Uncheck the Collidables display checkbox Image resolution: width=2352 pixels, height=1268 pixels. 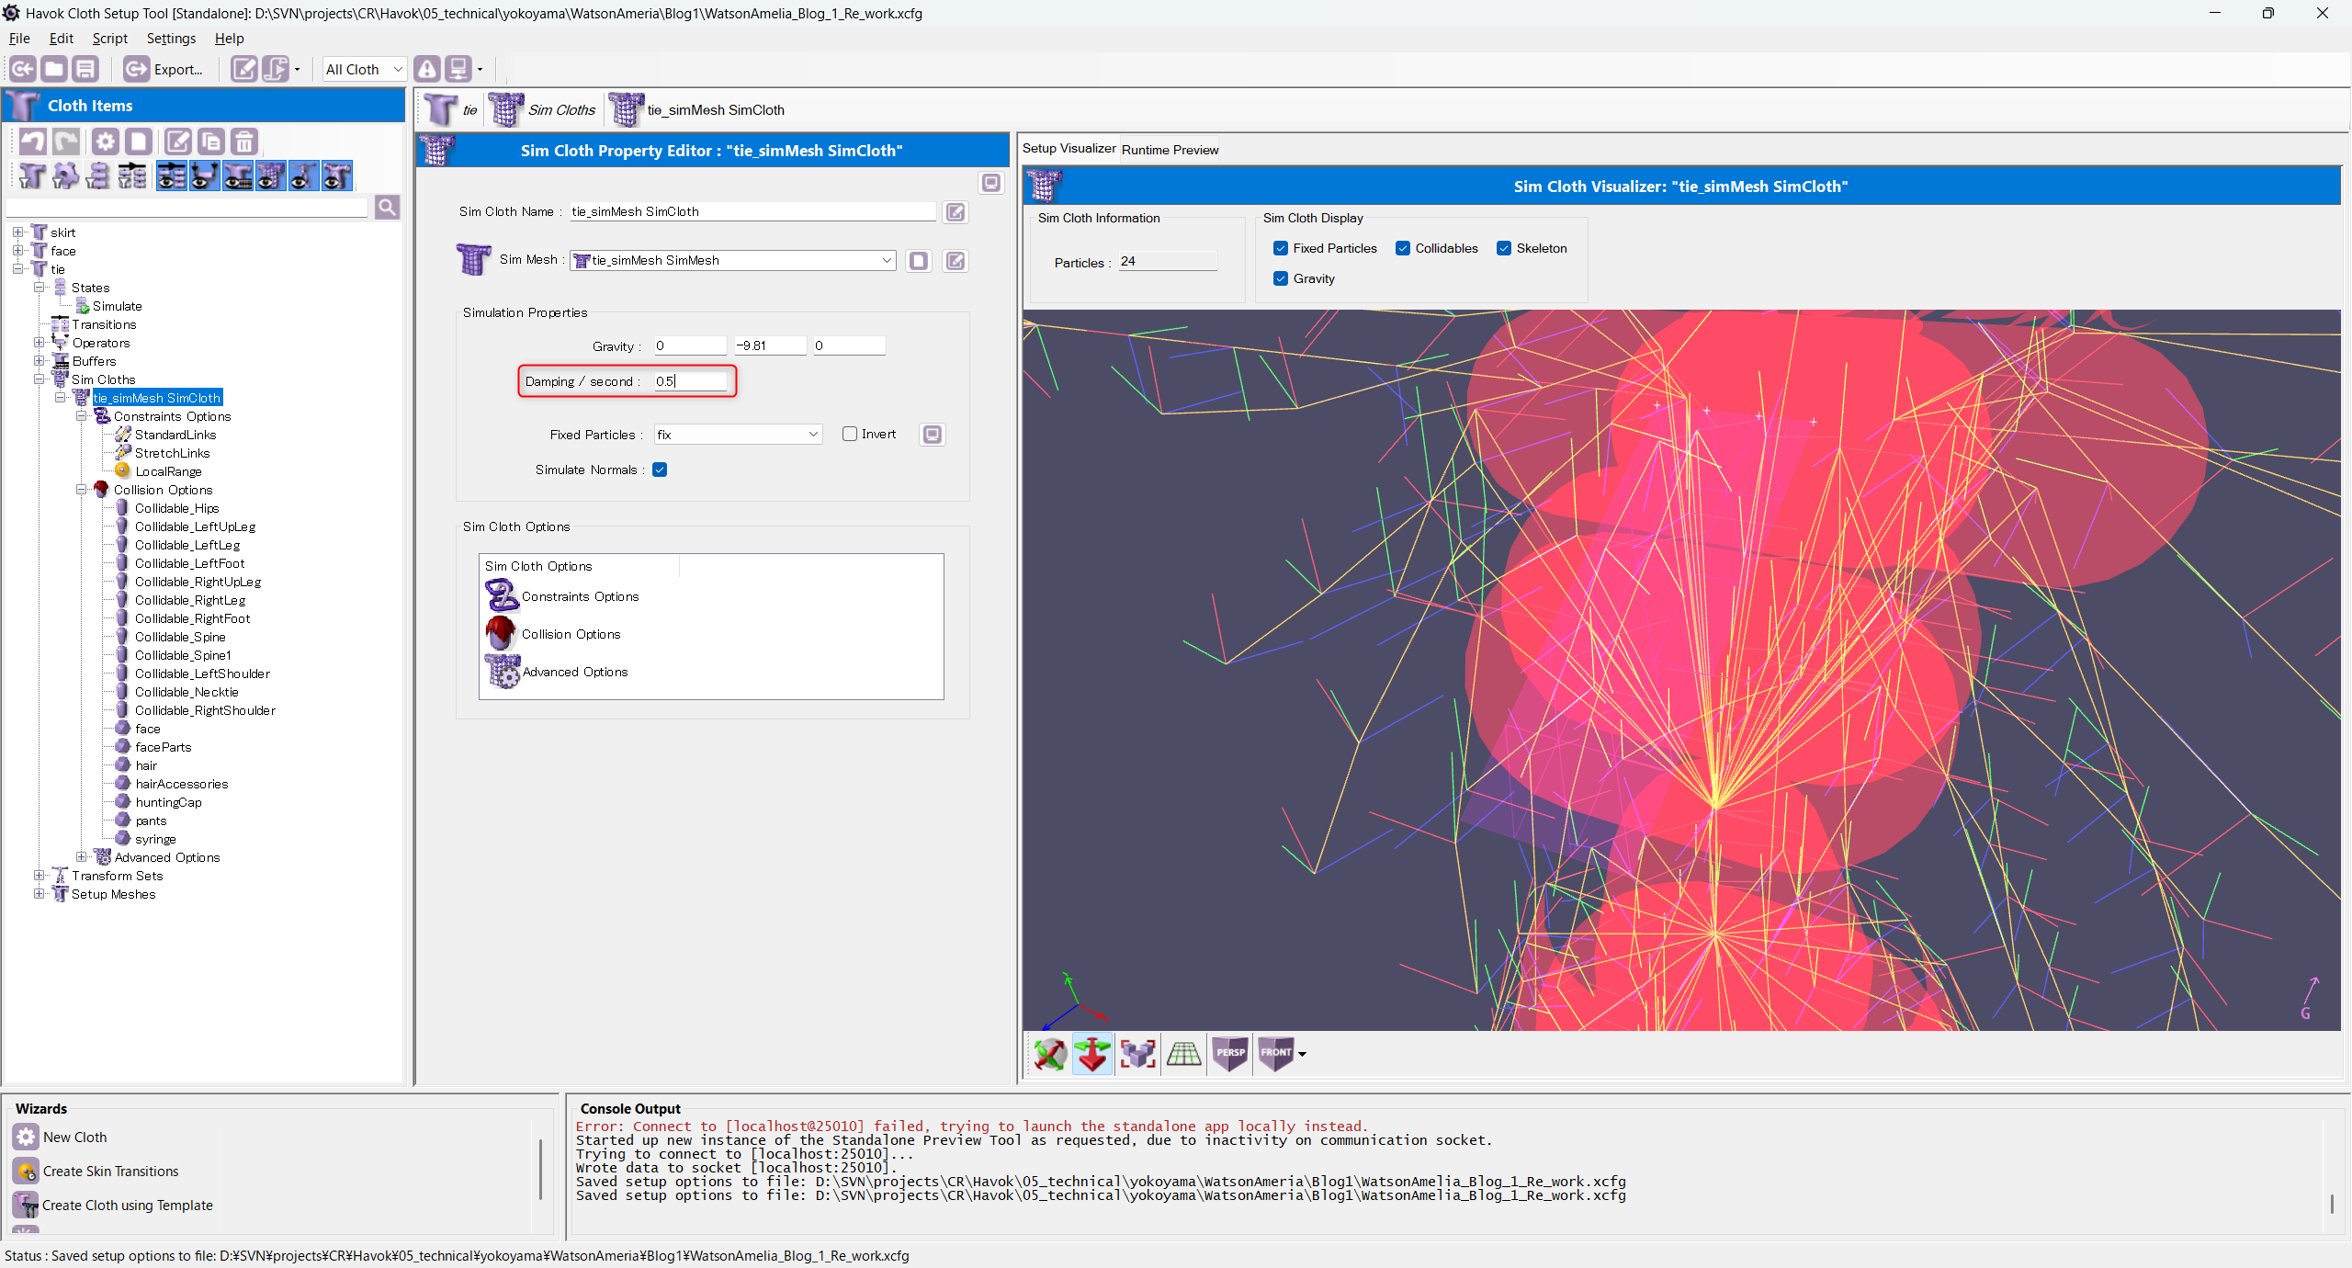(1403, 248)
